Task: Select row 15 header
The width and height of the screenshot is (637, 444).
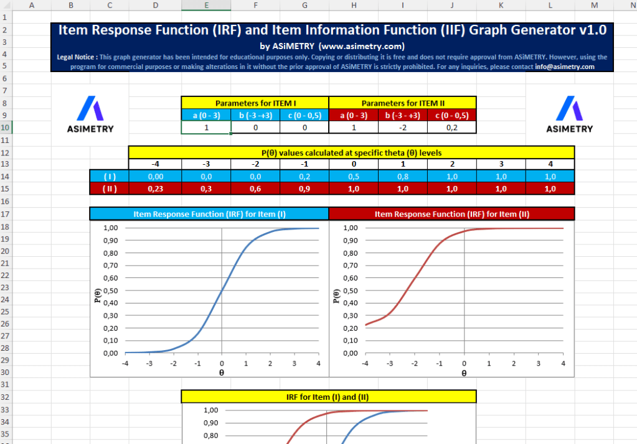Action: pyautogui.click(x=6, y=188)
